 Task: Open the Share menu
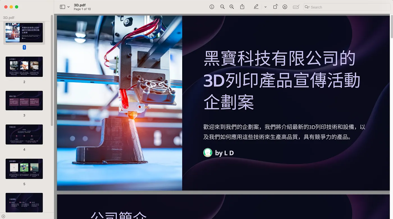point(242,7)
